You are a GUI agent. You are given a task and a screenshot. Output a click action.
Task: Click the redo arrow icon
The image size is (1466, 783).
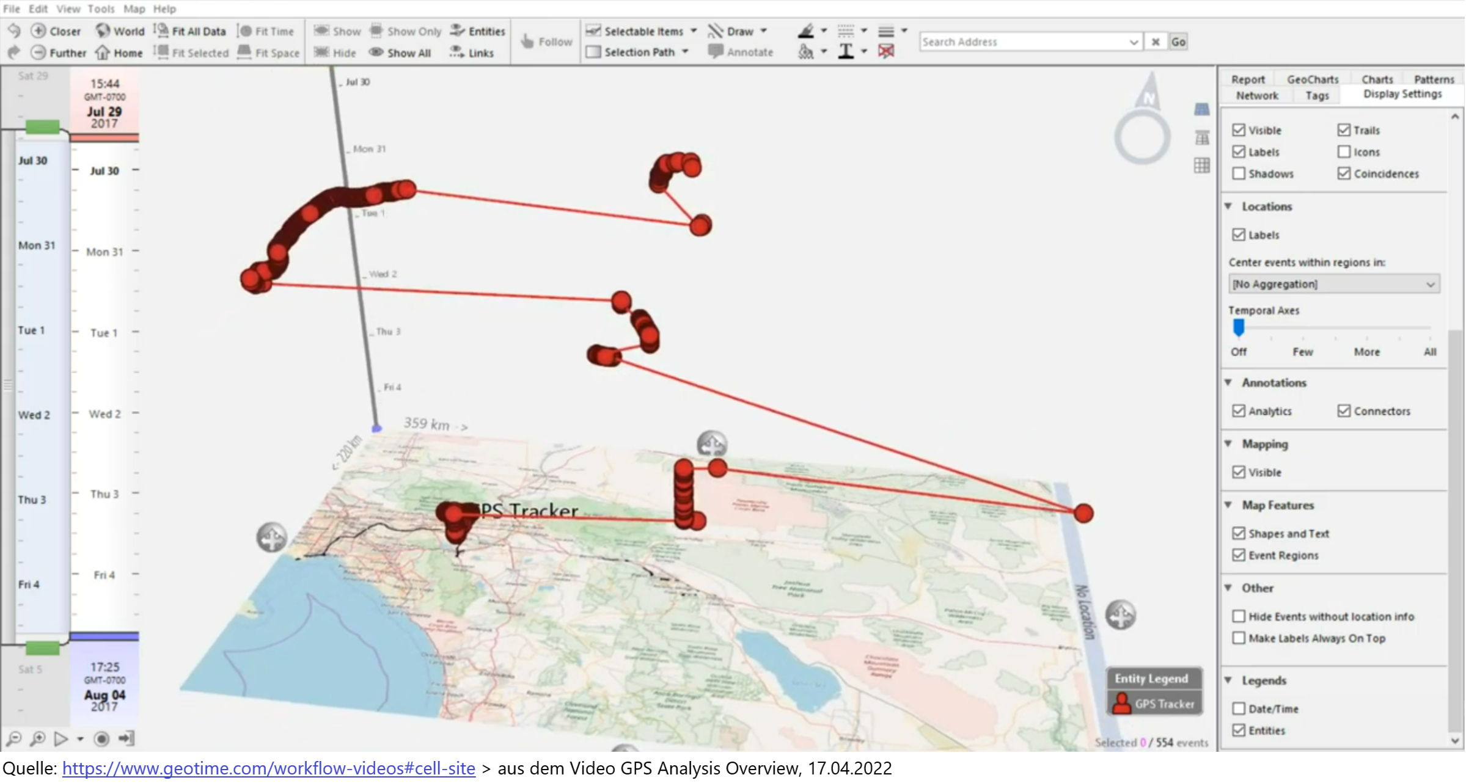pyautogui.click(x=13, y=53)
